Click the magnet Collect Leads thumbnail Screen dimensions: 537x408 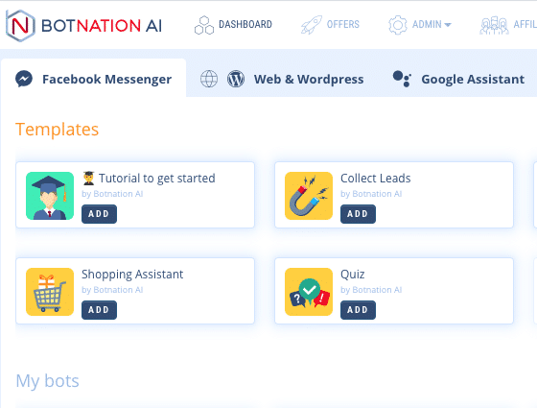coord(309,196)
